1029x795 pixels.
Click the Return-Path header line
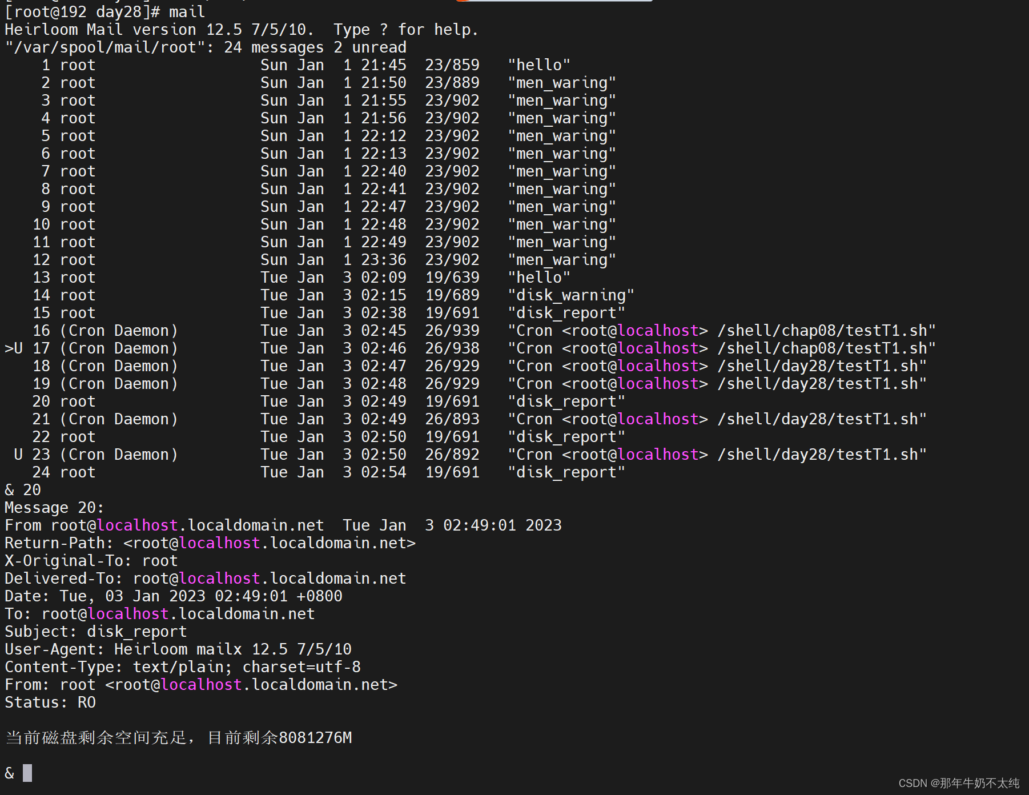pyautogui.click(x=210, y=543)
